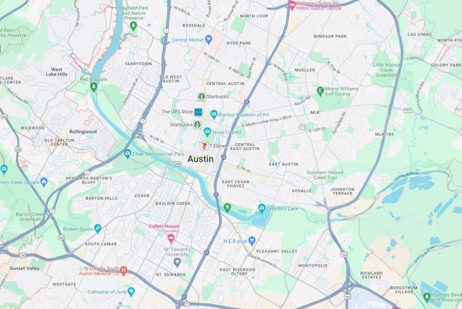Select the H-E-B plus! shopping pin
Image resolution: width=462 pixels, height=309 pixels.
pyautogui.click(x=251, y=241)
